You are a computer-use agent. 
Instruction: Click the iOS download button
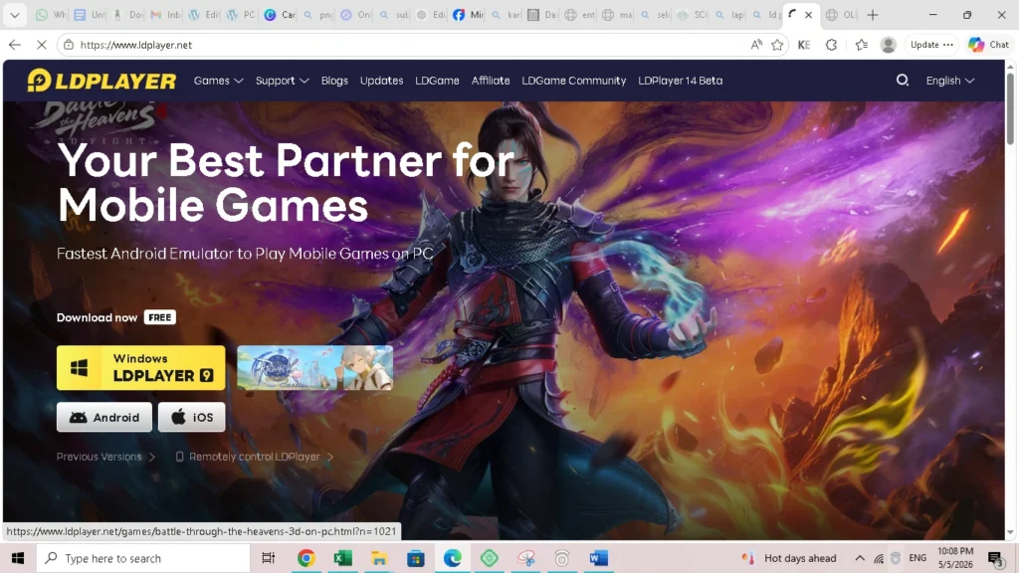click(192, 417)
